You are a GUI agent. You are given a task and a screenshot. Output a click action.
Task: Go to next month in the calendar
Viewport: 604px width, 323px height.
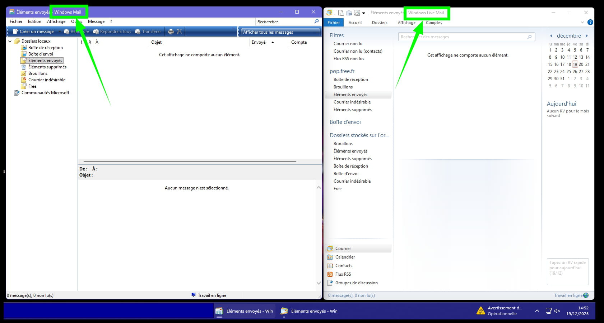click(x=587, y=36)
